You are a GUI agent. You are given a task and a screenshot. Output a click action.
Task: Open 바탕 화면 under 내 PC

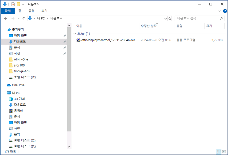click(x=20, y=123)
